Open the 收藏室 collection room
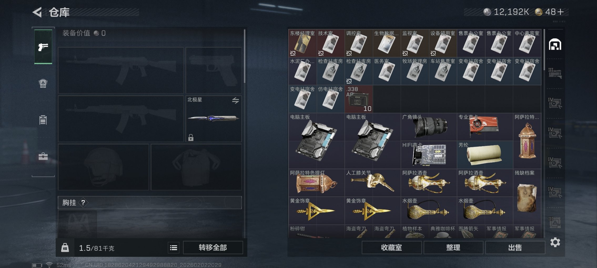 pos(392,248)
